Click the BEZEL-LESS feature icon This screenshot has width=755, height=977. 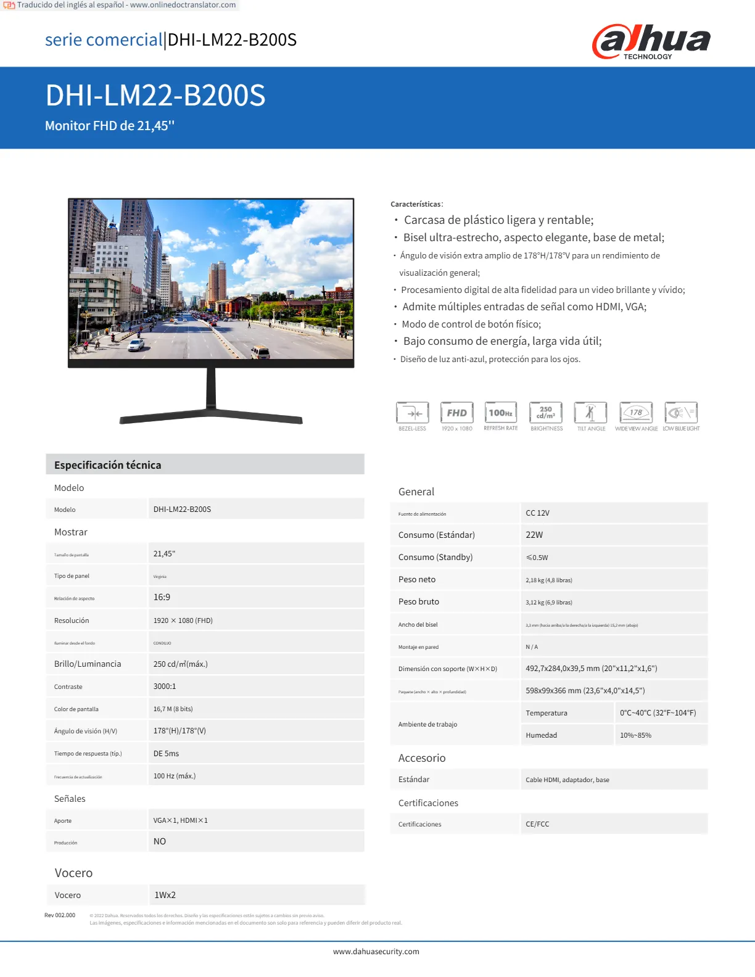(x=412, y=416)
